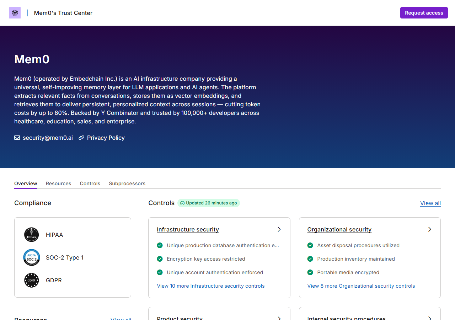The height and width of the screenshot is (320, 455).
Task: Open the security@mem0.ai email link
Action: 48,138
